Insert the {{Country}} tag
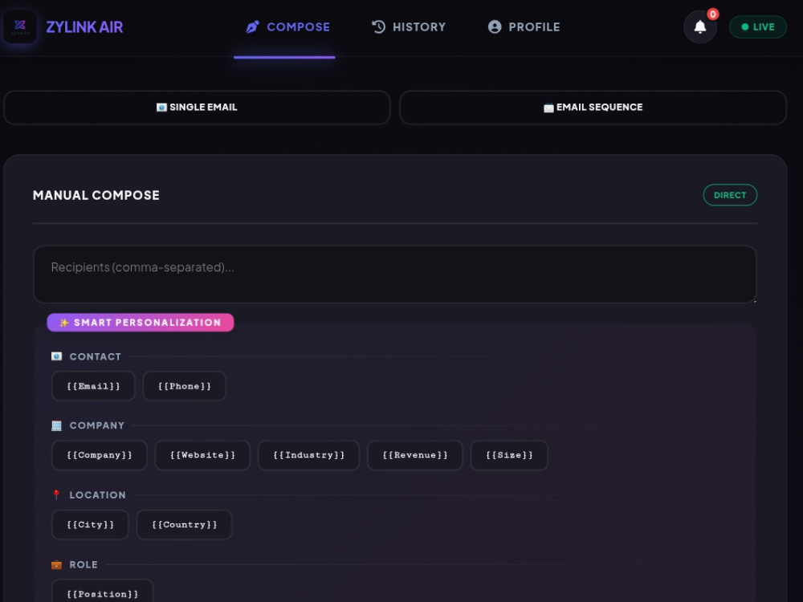 coord(185,525)
